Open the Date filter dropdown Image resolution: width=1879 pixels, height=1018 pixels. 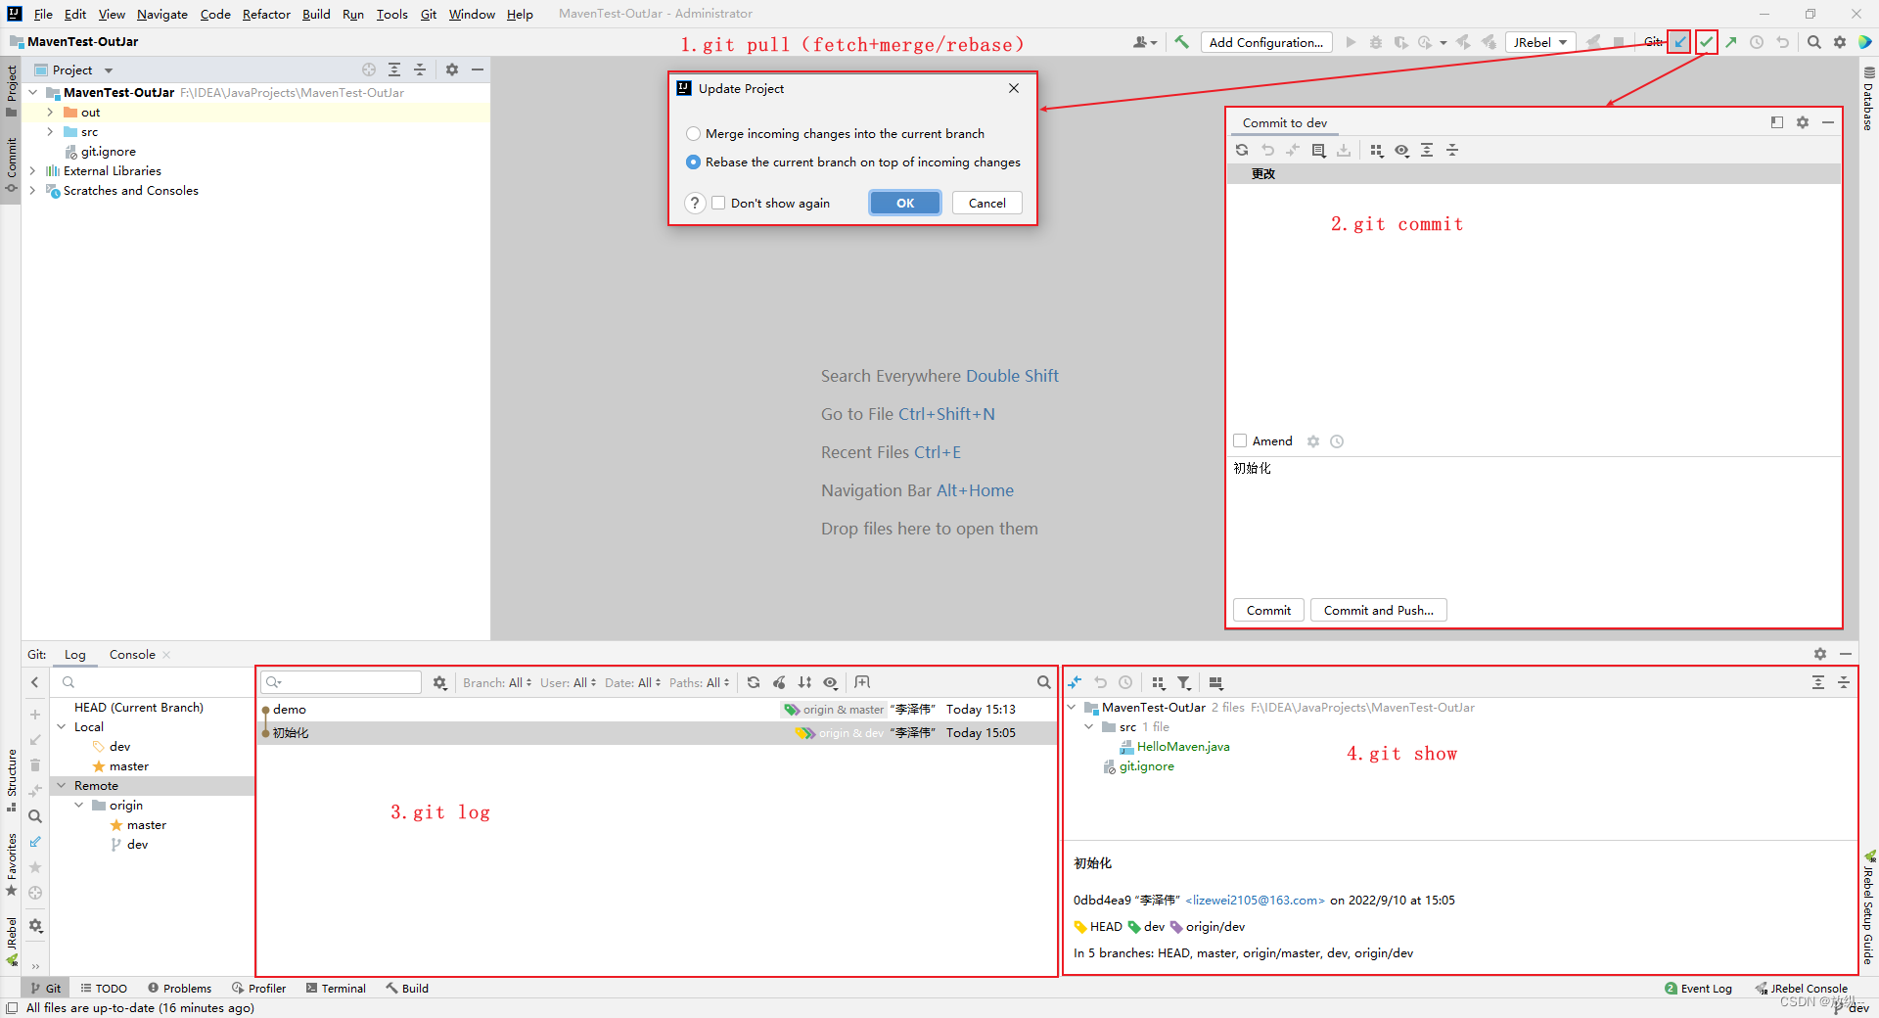[632, 682]
